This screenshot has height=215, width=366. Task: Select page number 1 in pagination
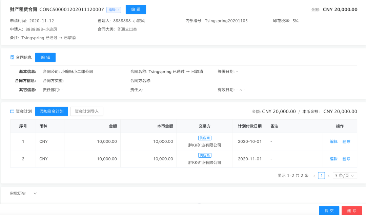pyautogui.click(x=321, y=176)
